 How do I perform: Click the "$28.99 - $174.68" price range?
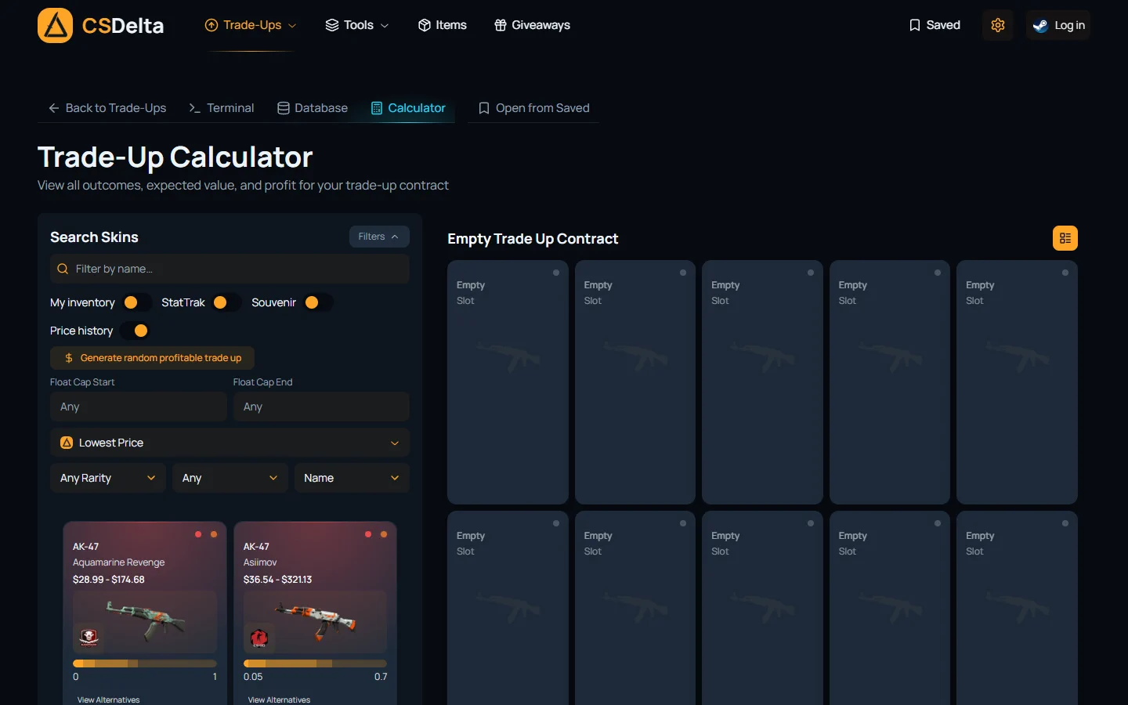[109, 580]
